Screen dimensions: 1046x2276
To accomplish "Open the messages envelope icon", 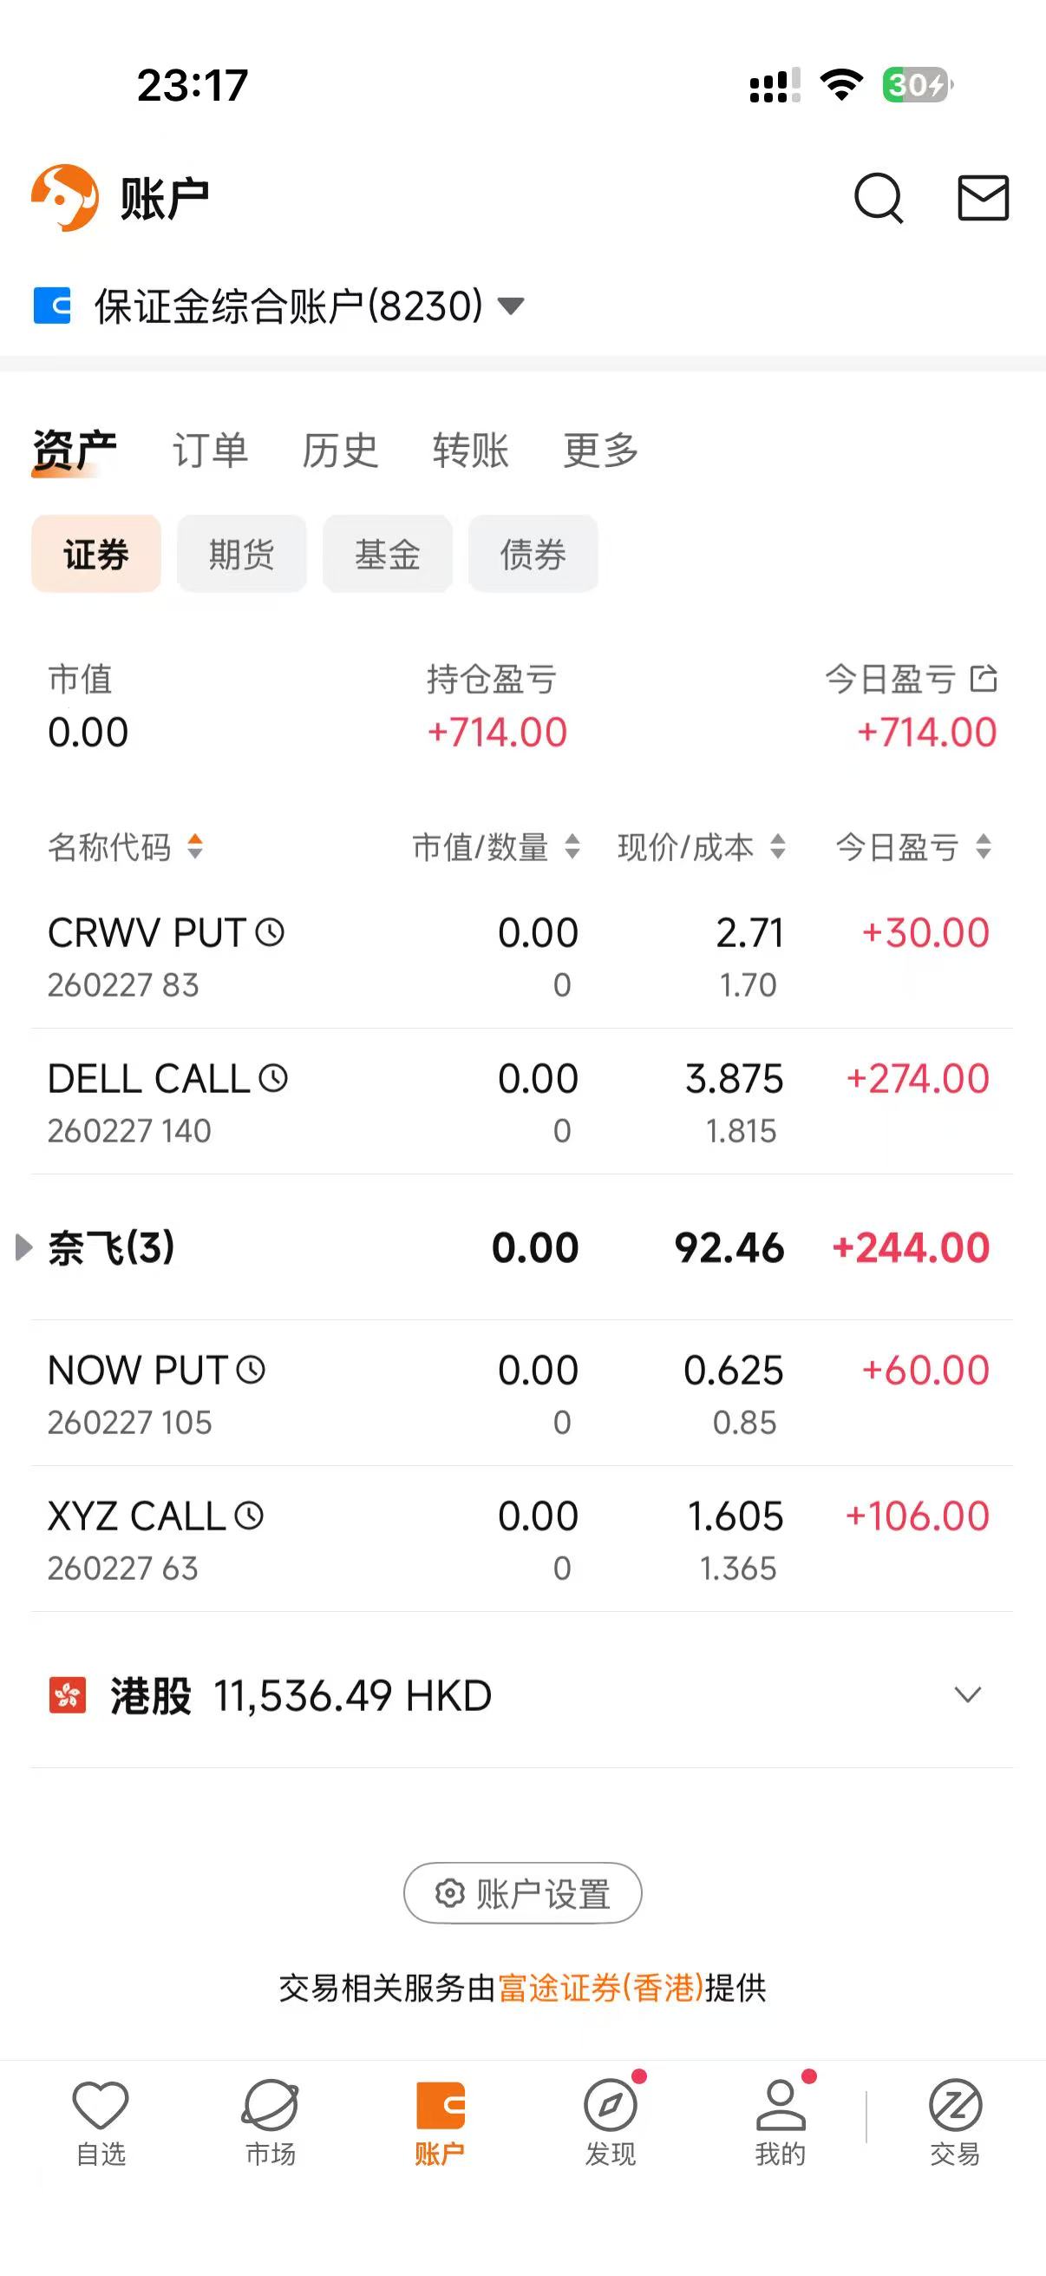I will (x=984, y=198).
